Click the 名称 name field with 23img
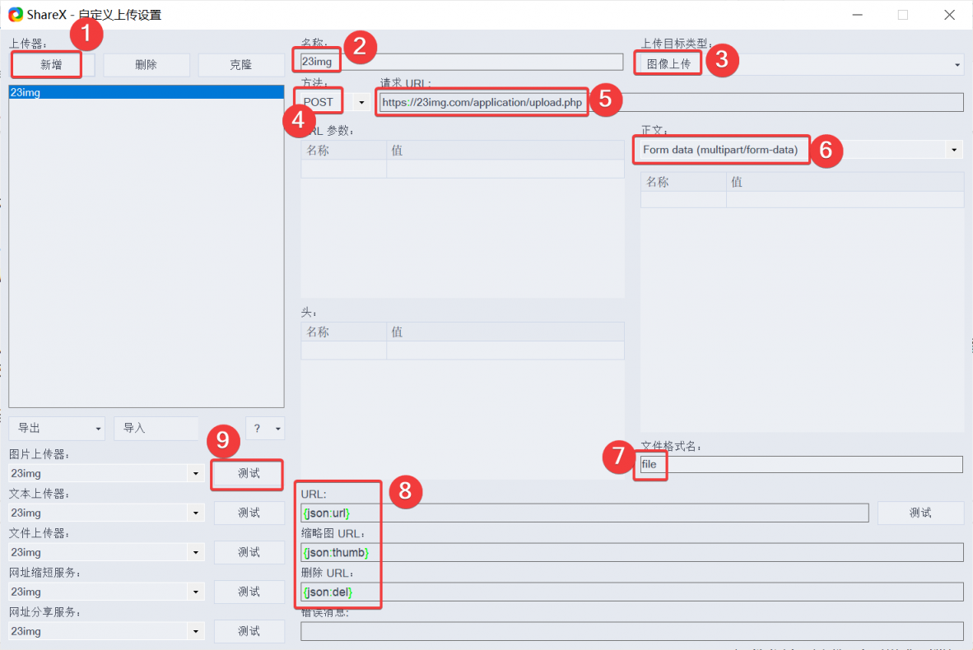This screenshot has height=650, width=973. pos(461,62)
